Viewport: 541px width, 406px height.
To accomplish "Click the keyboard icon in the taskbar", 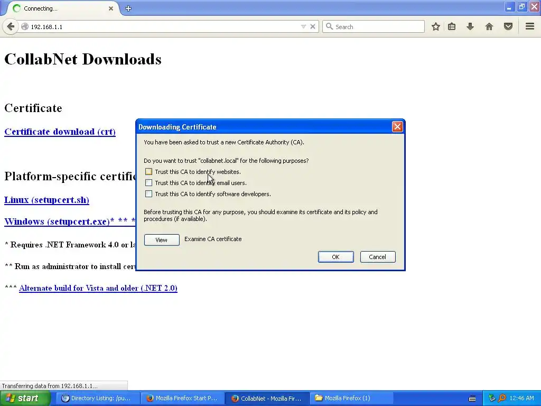I will (472, 399).
